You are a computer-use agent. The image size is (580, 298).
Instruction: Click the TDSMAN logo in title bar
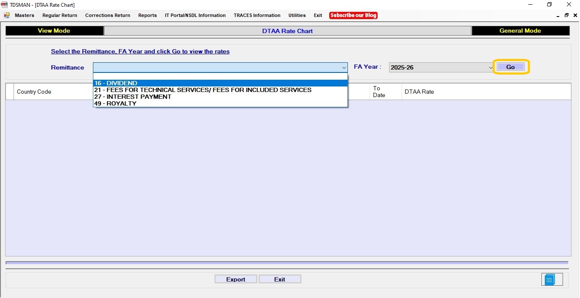tap(4, 5)
